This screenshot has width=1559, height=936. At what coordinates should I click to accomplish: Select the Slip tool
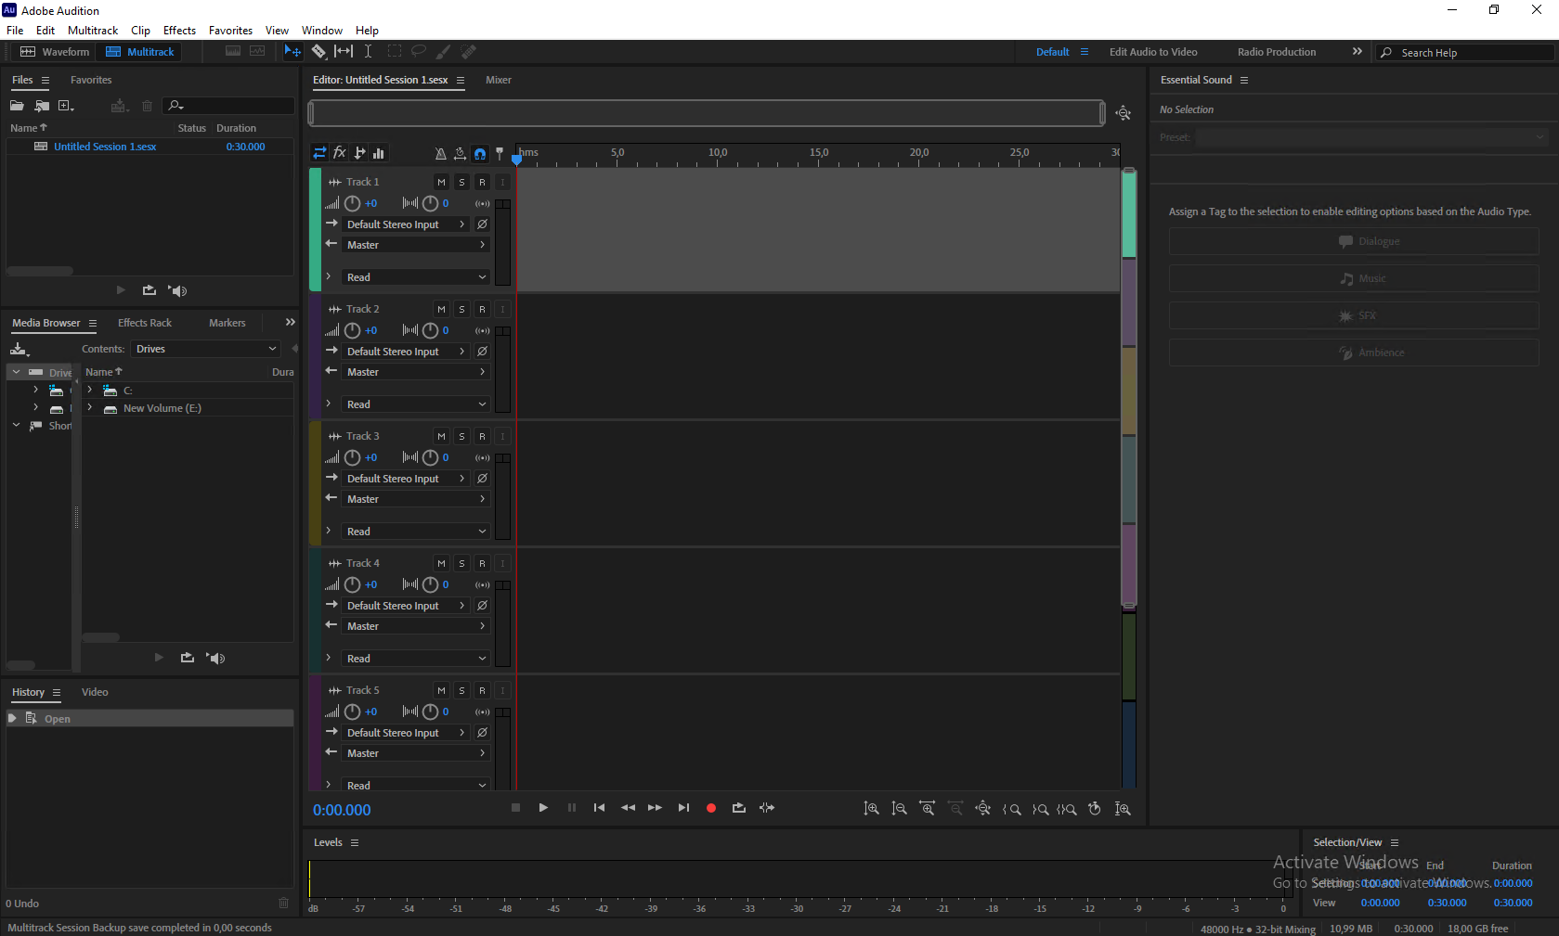coord(344,52)
